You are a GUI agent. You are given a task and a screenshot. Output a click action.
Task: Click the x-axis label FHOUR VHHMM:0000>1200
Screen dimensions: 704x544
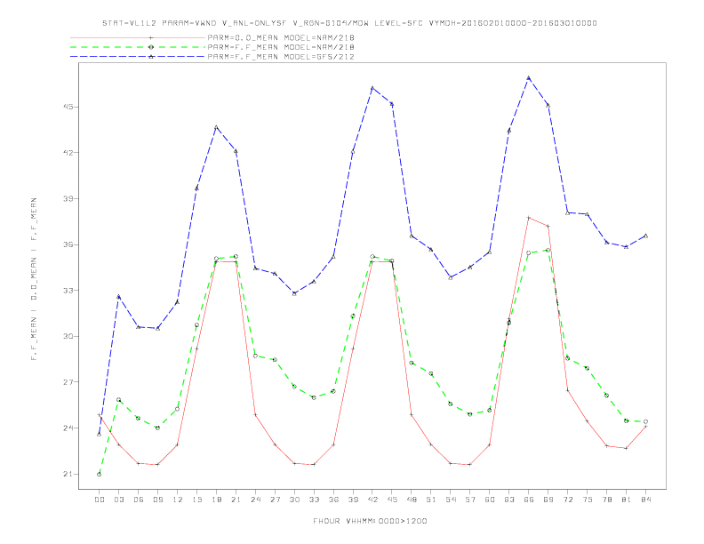[x=370, y=521]
